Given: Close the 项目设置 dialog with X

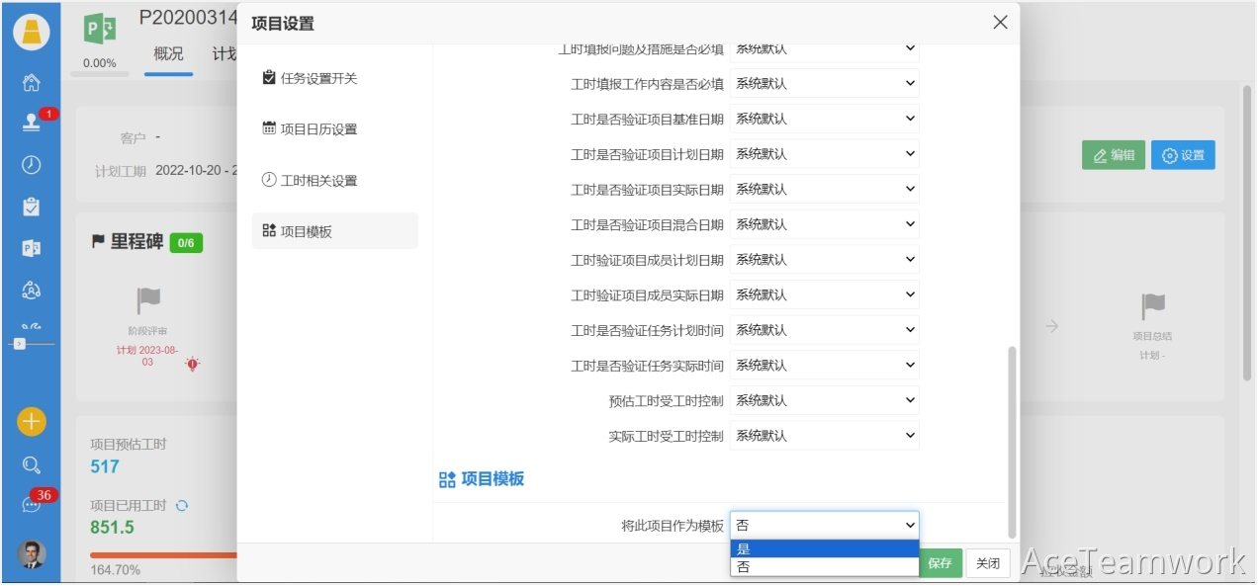Looking at the screenshot, I should [x=1000, y=23].
